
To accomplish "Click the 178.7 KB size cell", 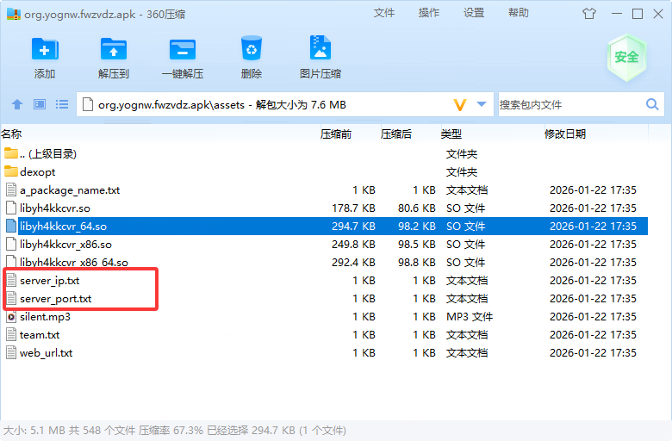I will (353, 208).
